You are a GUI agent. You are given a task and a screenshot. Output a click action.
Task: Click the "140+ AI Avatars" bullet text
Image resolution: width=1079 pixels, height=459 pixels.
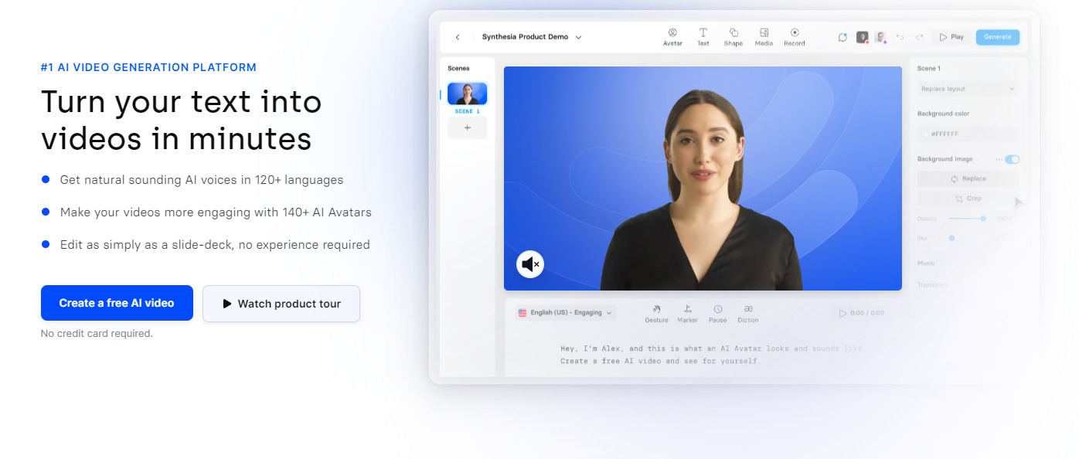(216, 212)
